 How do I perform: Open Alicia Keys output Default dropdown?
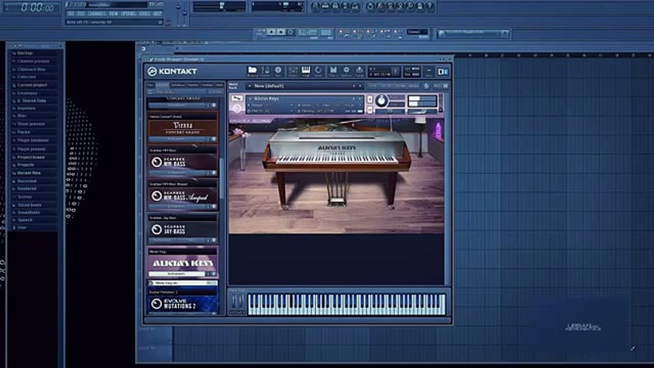271,105
